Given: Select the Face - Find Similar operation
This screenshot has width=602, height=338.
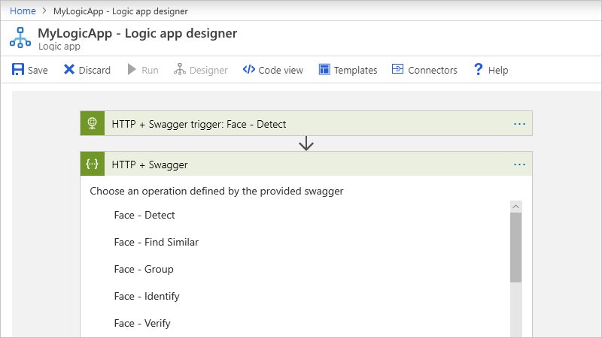Looking at the screenshot, I should point(157,243).
